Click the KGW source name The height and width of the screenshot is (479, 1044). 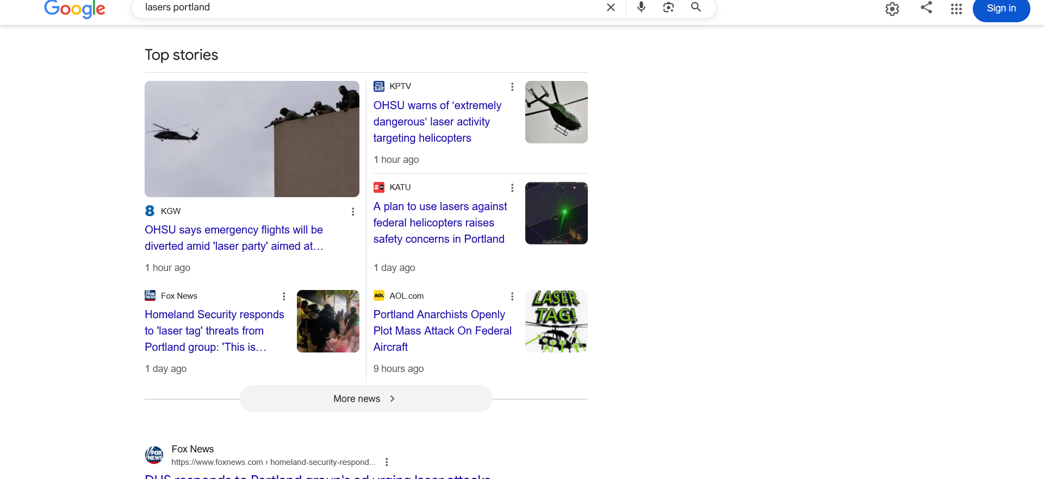point(171,211)
